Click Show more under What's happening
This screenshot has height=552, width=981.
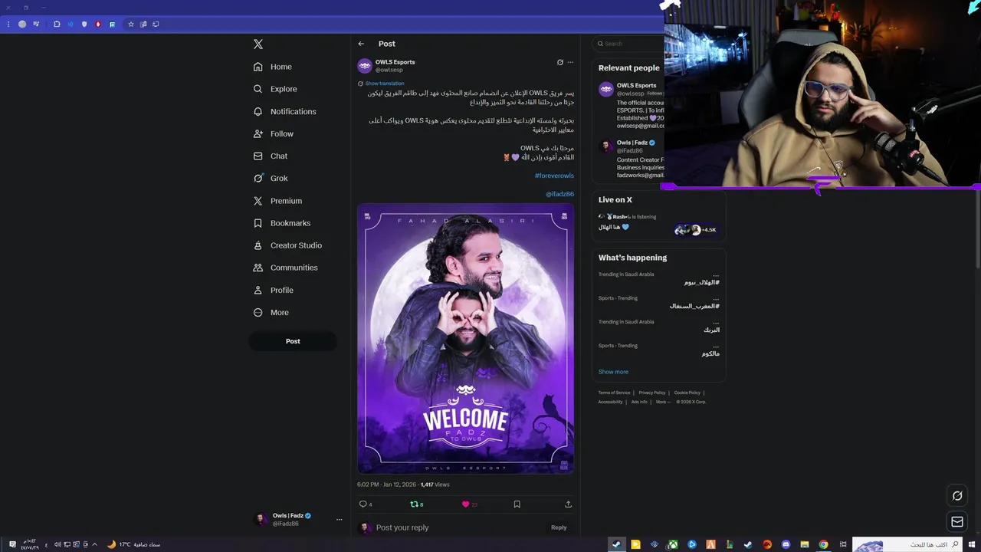coord(613,372)
